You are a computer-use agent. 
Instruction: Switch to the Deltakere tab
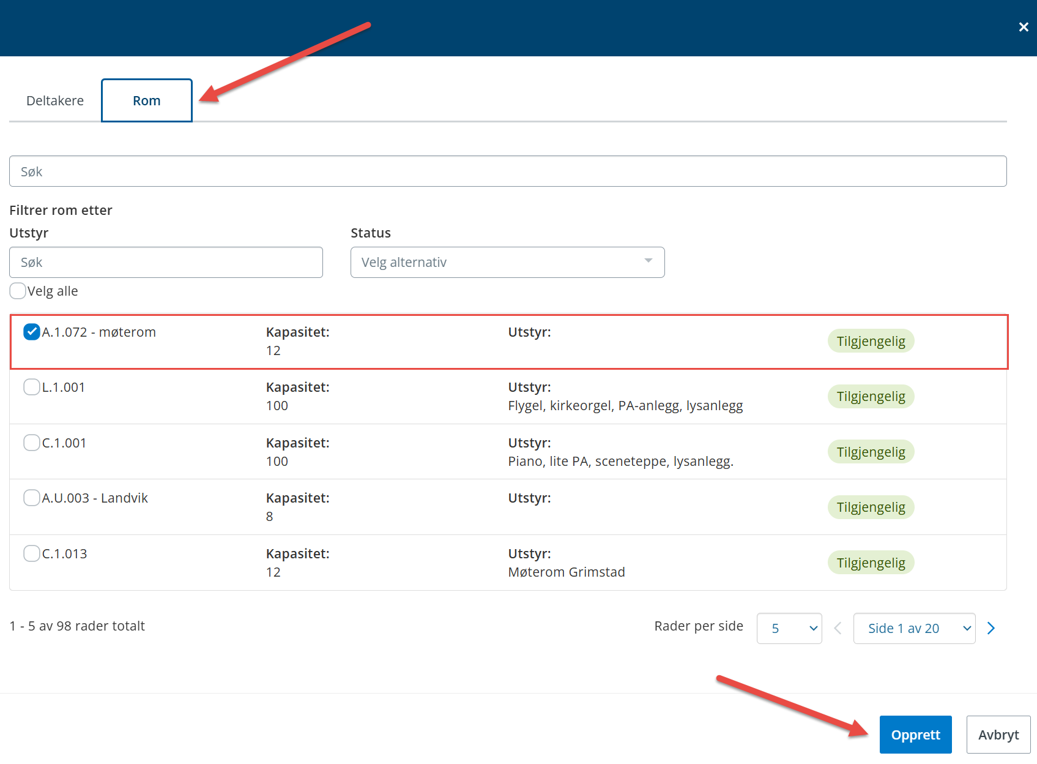[x=55, y=100]
